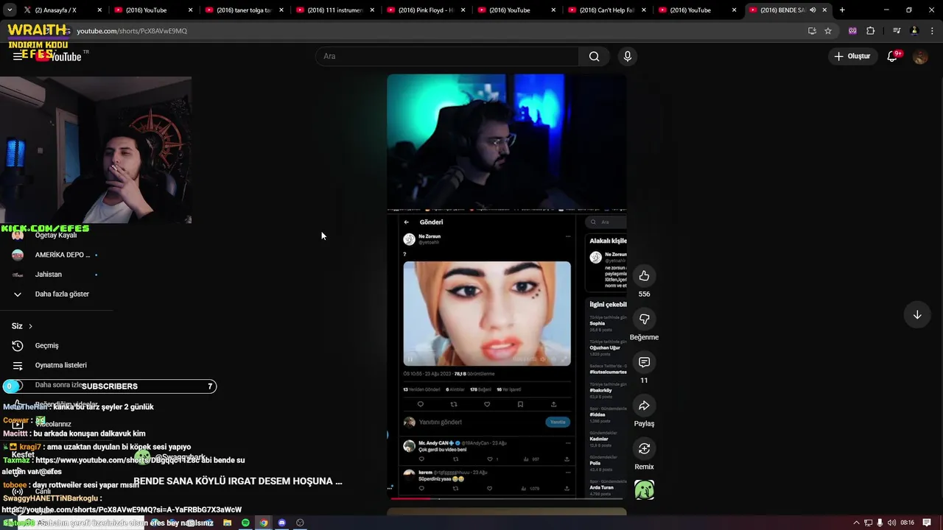This screenshot has height=530, width=943.
Task: Open the YouTube account avatar menu
Action: pyautogui.click(x=920, y=57)
